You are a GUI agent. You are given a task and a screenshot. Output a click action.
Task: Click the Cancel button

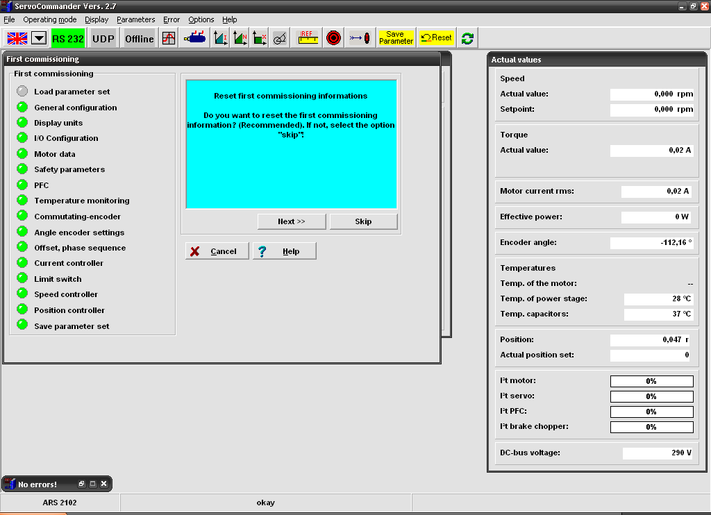(217, 251)
